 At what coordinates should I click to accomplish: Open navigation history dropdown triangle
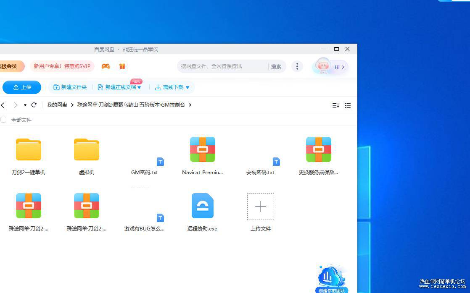(25, 105)
